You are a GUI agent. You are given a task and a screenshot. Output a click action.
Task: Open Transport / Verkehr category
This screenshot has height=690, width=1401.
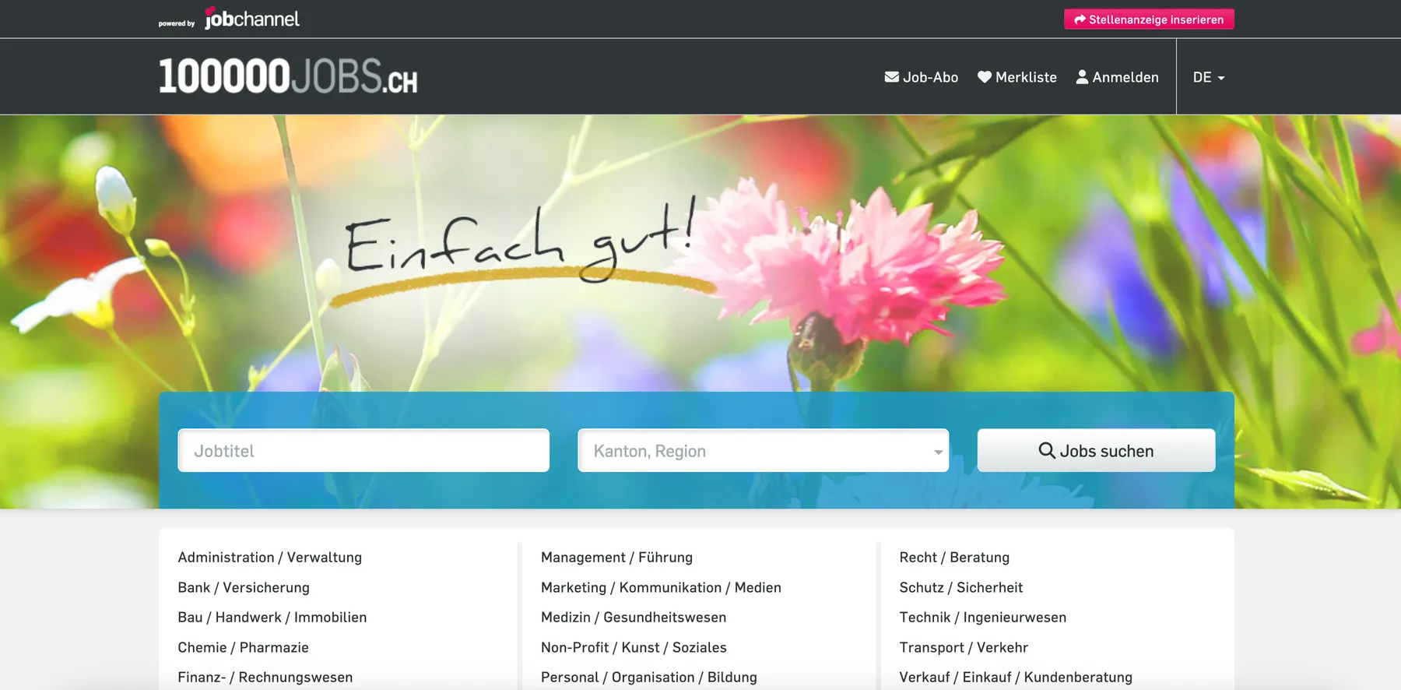click(964, 648)
